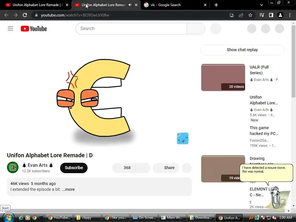Open the Evan Arts channel name

[x=38, y=165]
